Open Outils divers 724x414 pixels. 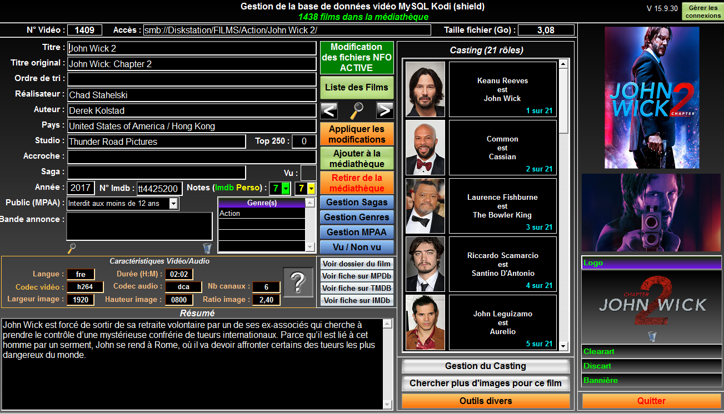(486, 401)
